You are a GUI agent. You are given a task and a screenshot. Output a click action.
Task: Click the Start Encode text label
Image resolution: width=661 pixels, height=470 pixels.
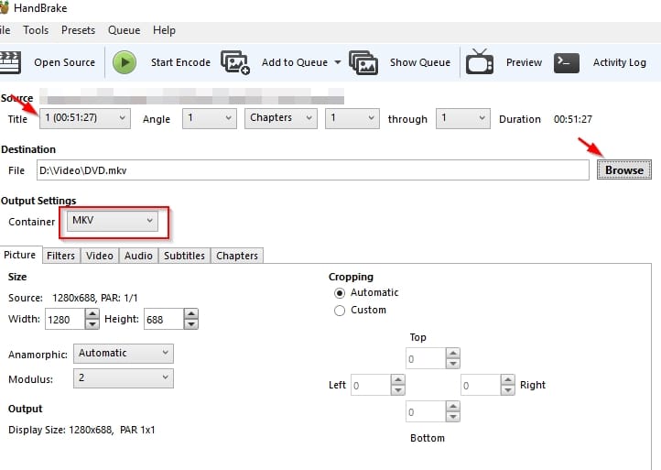180,62
